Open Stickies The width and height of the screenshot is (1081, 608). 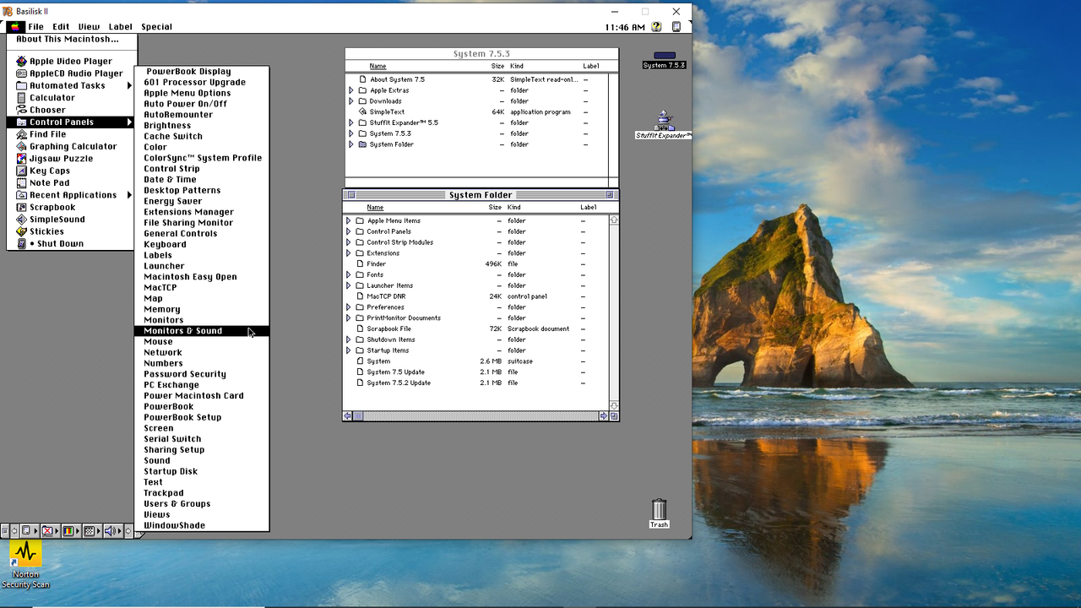tap(71, 231)
